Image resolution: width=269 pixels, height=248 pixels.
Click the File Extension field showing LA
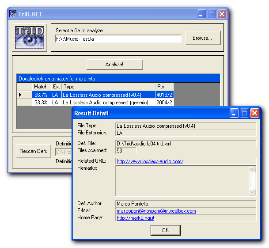186,133
